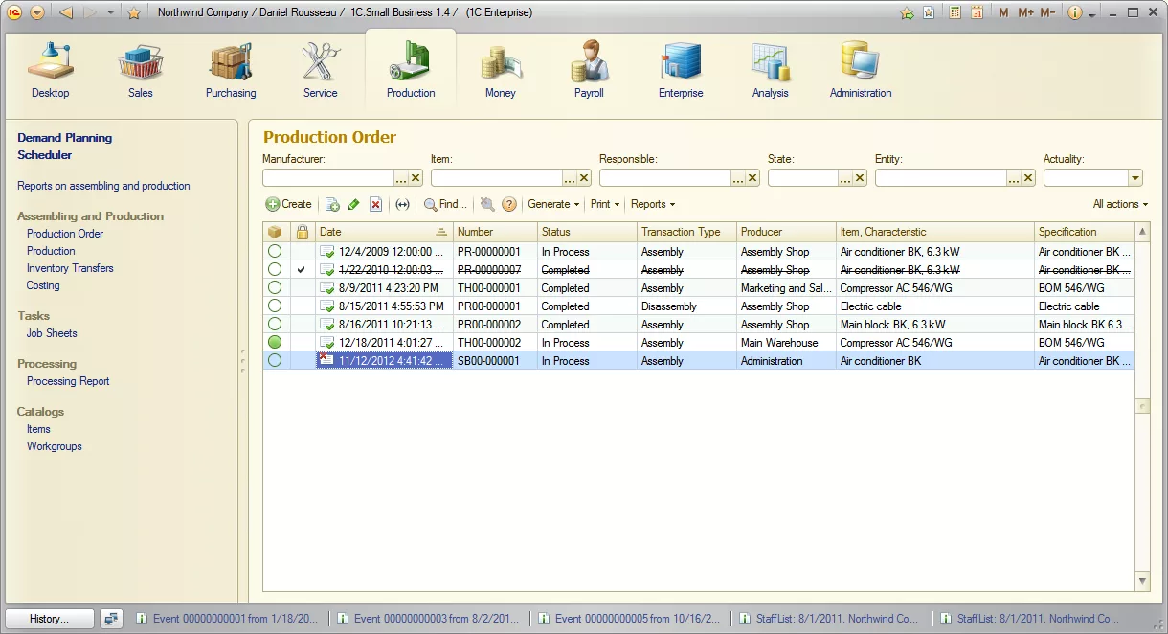Open the All actions dropdown

pos(1120,204)
